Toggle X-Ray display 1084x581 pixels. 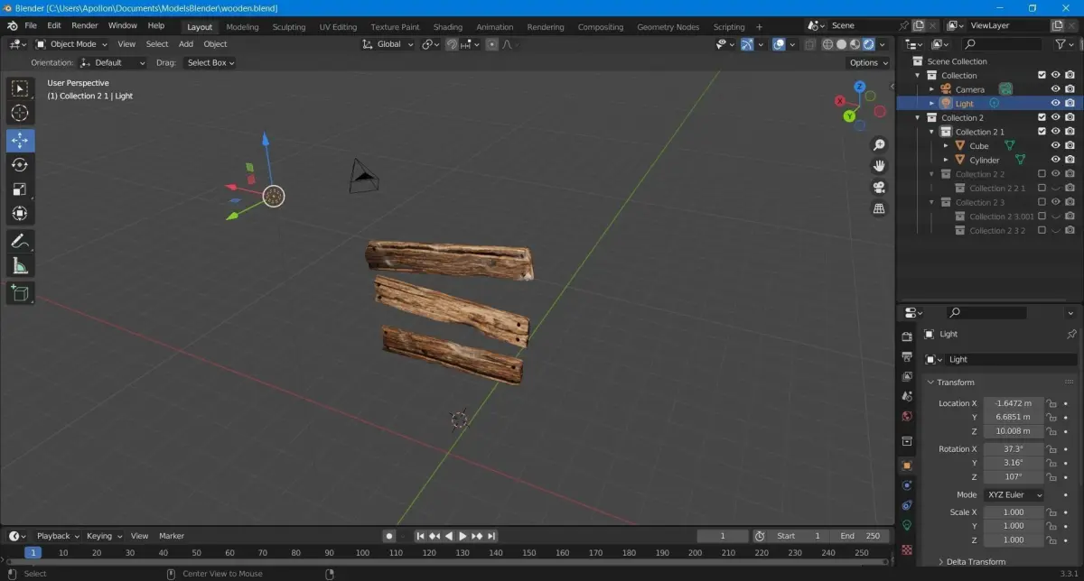tap(809, 44)
